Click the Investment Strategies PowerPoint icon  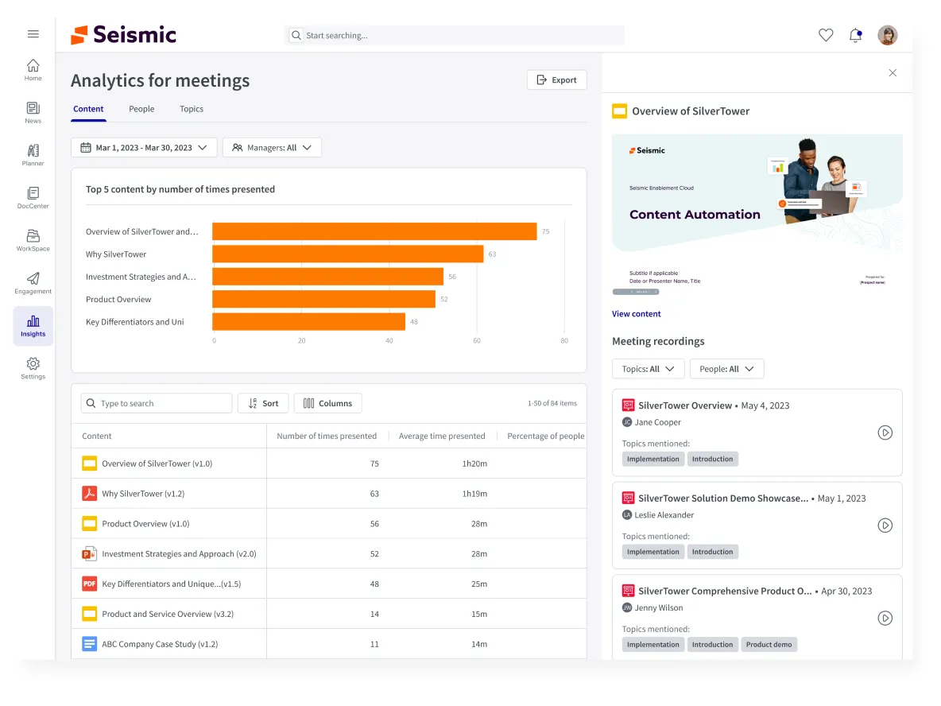coord(90,553)
